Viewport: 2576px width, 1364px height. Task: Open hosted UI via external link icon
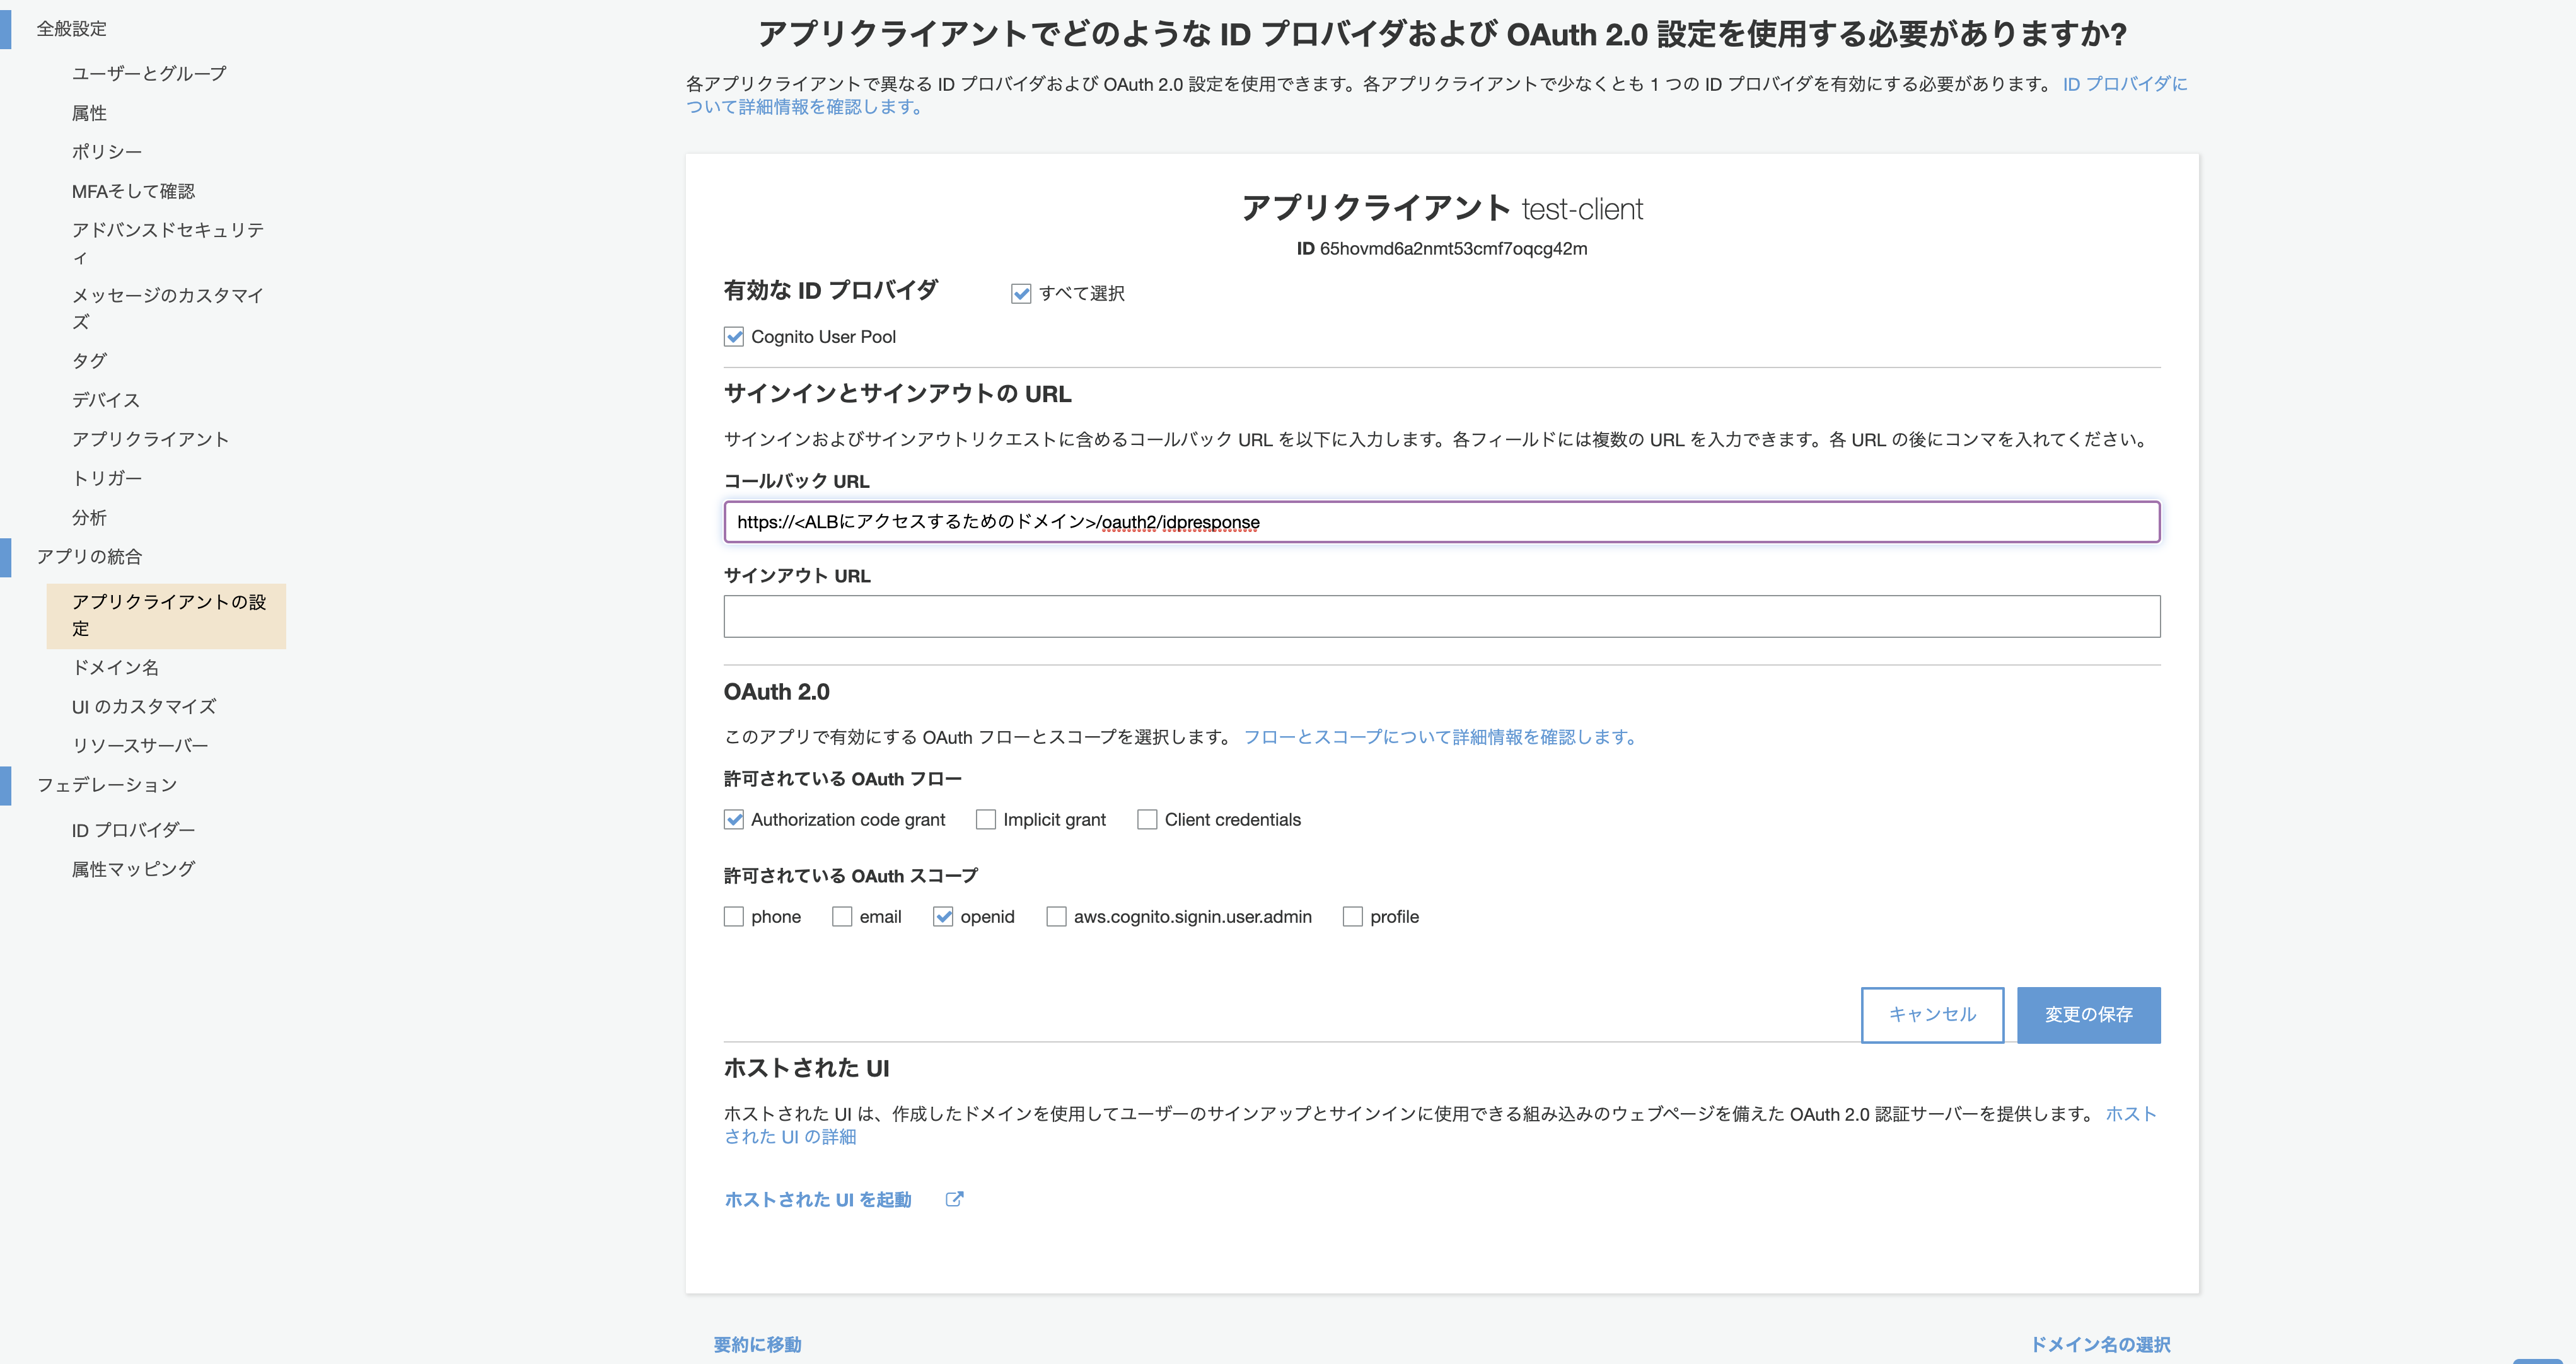[955, 1199]
